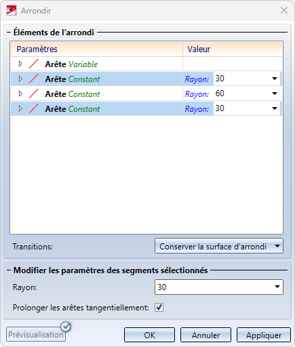Image resolution: width=295 pixels, height=347 pixels.
Task: Open the Transitions dropdown
Action: click(x=219, y=246)
